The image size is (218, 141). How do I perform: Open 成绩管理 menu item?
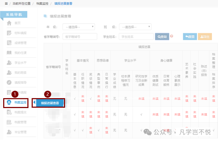click(x=20, y=43)
